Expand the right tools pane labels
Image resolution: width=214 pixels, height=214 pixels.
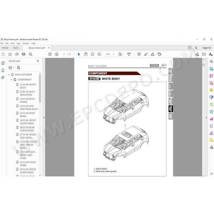[x=212, y=174]
